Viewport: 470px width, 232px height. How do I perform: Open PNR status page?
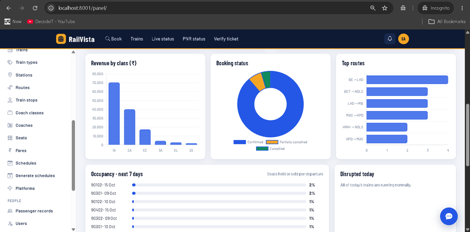(x=194, y=39)
